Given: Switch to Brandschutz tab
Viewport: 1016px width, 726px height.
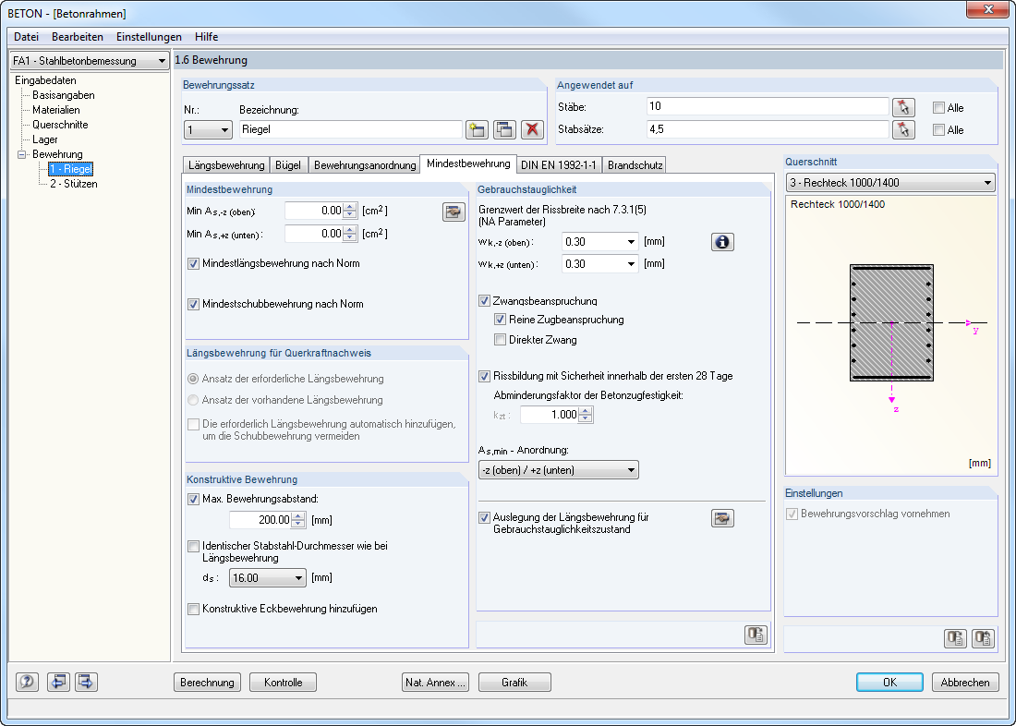Looking at the screenshot, I should 635,165.
